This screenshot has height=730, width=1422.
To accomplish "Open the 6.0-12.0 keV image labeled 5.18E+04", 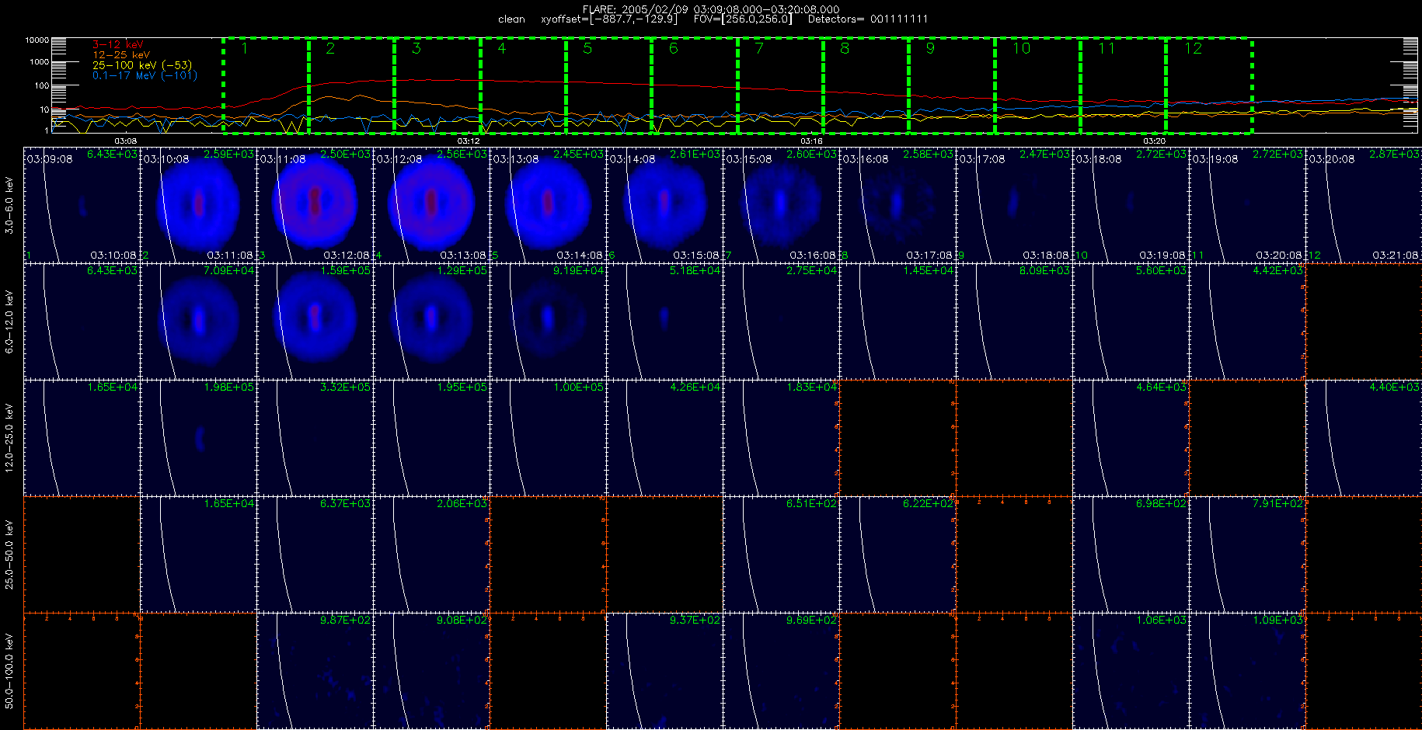I will tap(664, 322).
